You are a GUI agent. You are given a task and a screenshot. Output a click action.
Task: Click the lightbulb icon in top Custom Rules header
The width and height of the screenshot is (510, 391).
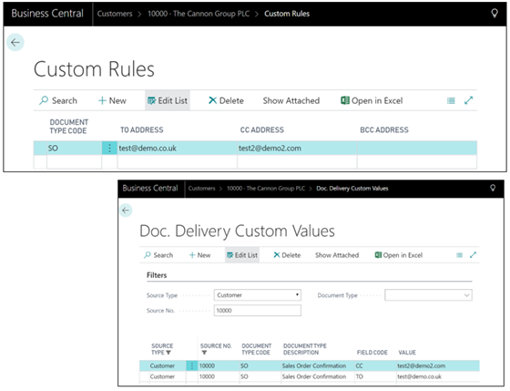(495, 13)
